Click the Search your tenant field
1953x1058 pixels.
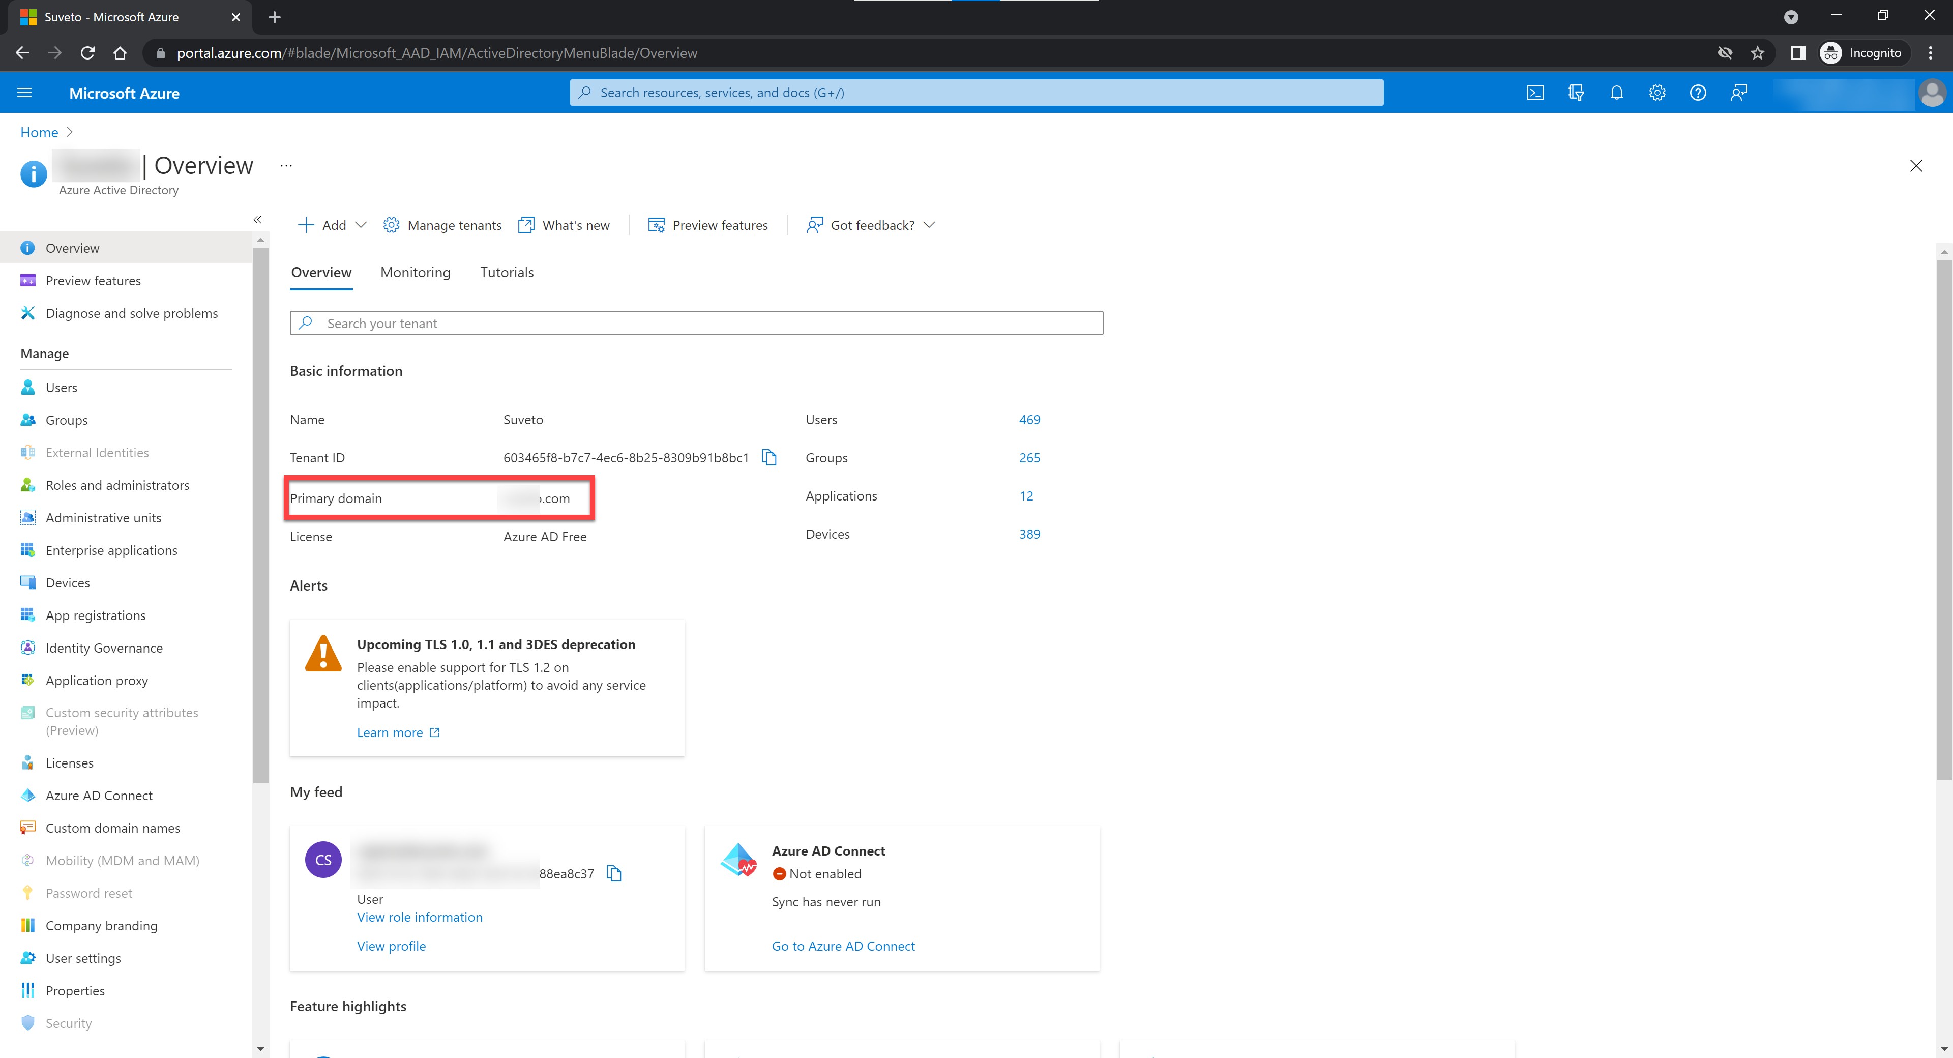click(696, 323)
